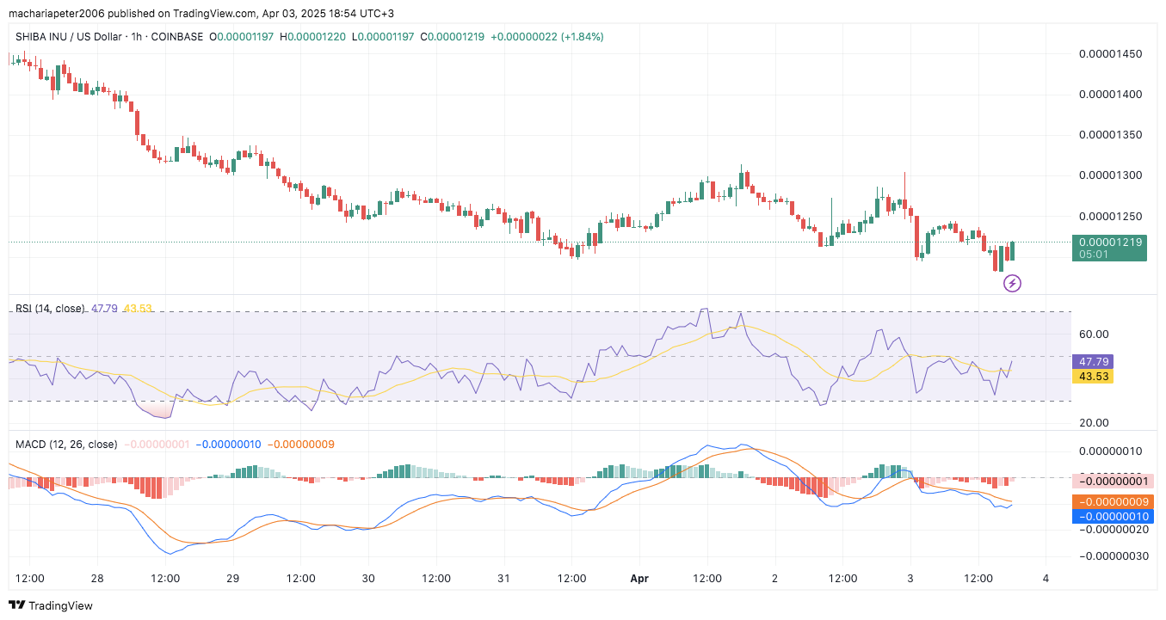Click the green 0.00001219 current price tag

1109,248
